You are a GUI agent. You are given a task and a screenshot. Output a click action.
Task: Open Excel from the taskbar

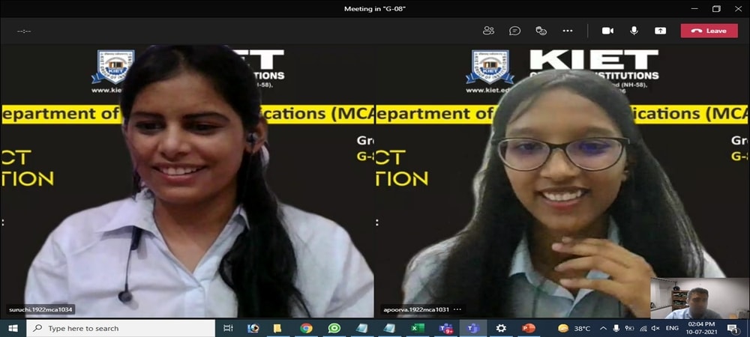click(x=418, y=328)
